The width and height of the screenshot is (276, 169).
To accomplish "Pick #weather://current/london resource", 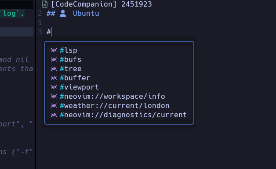I will coord(119,105).
